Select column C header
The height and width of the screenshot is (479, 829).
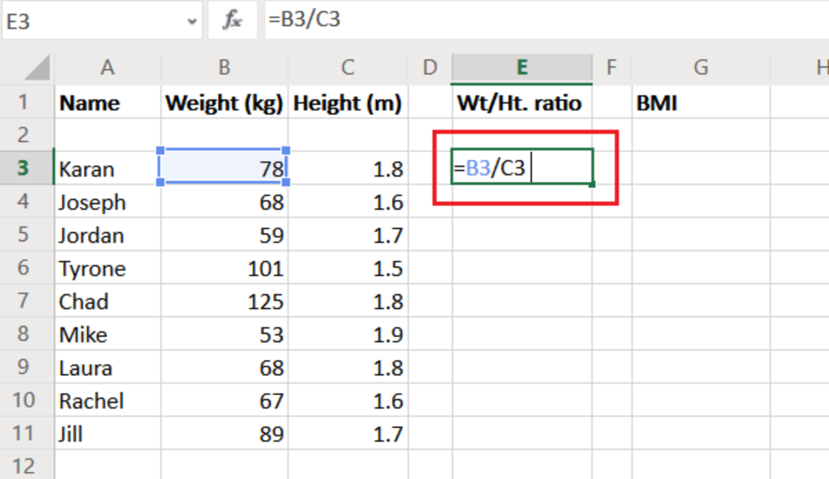pos(347,68)
